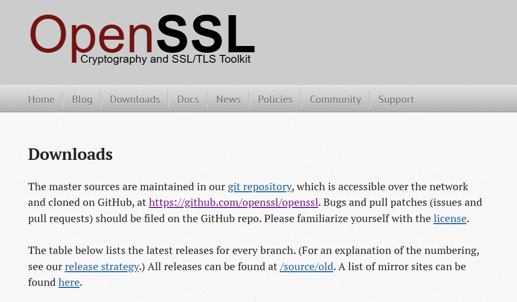Open the license link
The height and width of the screenshot is (302, 517).
[x=449, y=219]
